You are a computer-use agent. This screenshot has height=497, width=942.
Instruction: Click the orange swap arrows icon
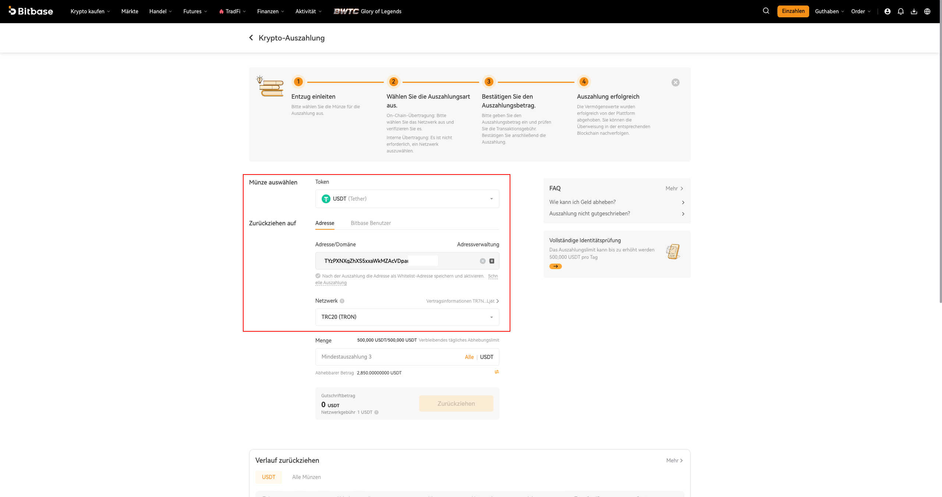click(496, 372)
